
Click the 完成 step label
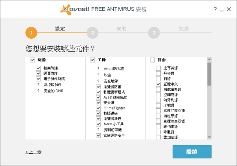(x=184, y=29)
